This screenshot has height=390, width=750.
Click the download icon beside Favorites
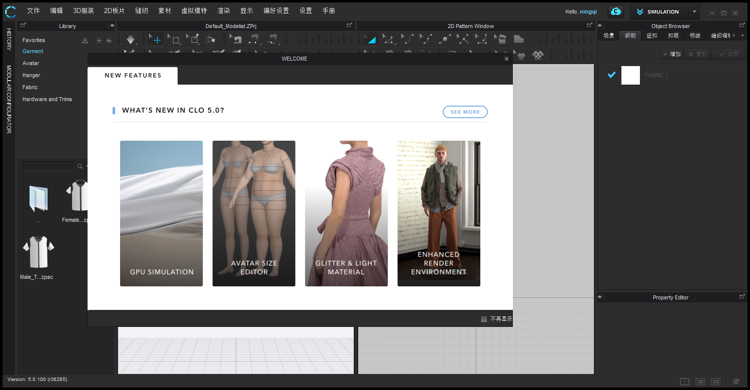pos(85,41)
